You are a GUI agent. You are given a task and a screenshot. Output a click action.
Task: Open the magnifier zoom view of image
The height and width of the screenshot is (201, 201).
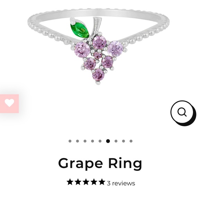183,113
